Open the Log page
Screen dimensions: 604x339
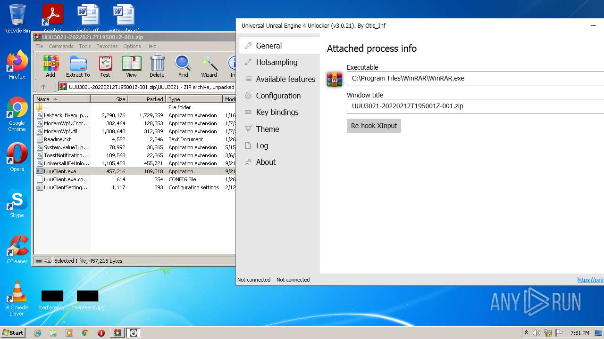(x=279, y=145)
